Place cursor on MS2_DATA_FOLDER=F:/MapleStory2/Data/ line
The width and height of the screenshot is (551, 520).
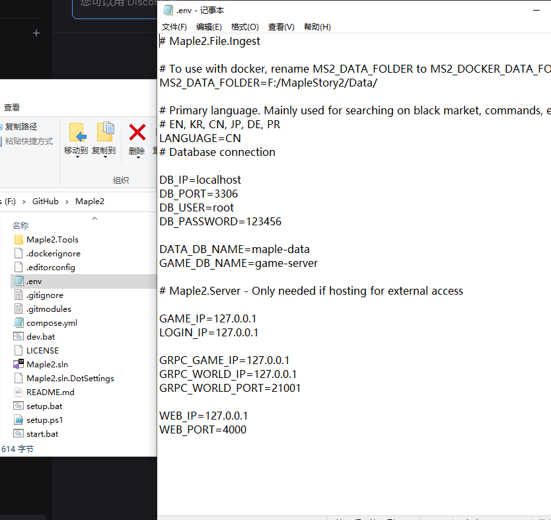268,83
